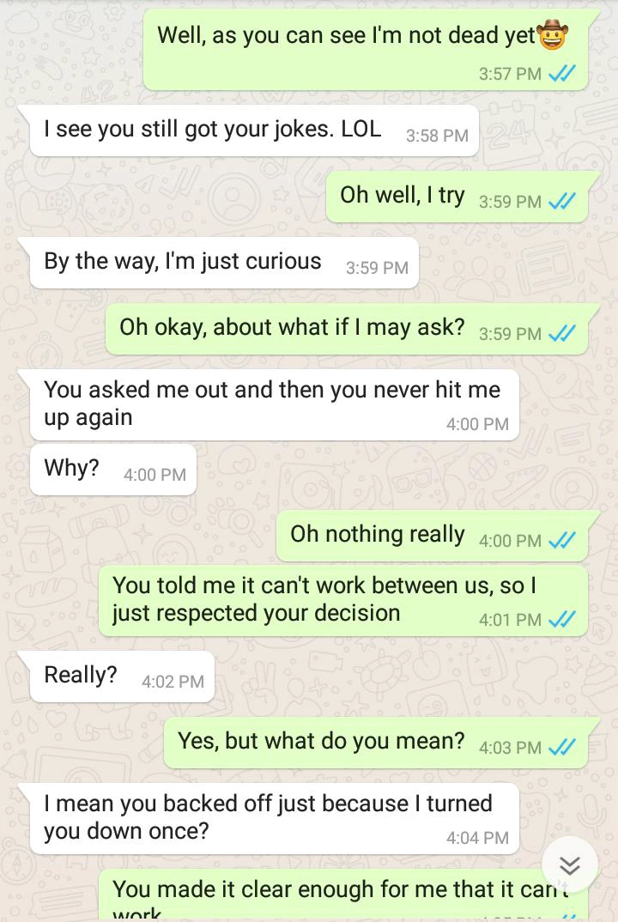The height and width of the screenshot is (922, 618).
Task: Click the read ticks on 'about what if I may ask?'
Action: point(561,333)
